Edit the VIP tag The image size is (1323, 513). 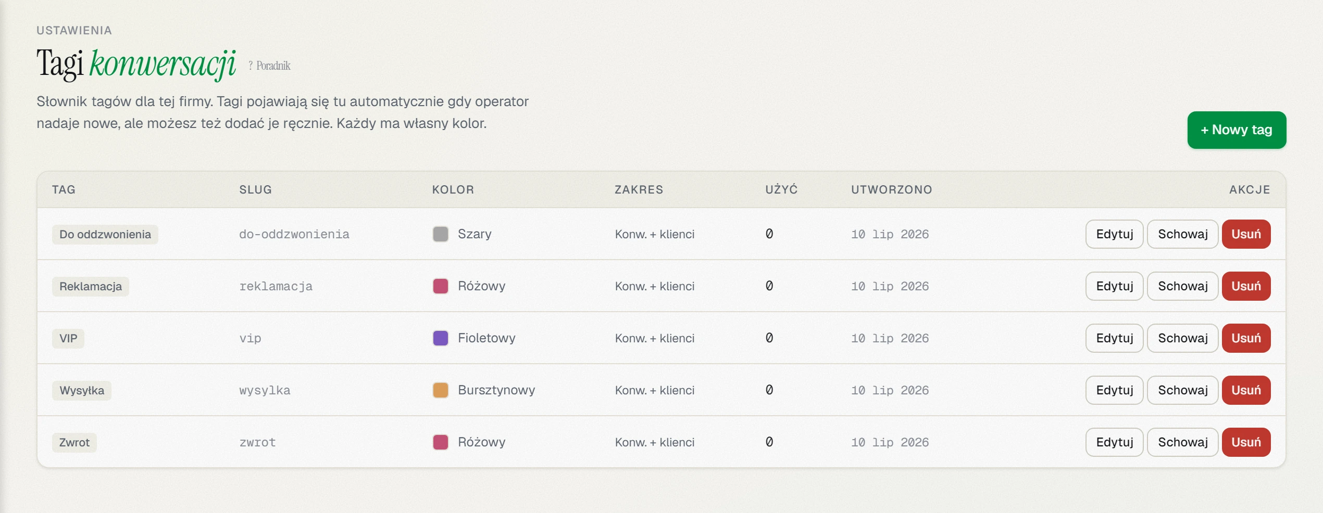[1114, 338]
